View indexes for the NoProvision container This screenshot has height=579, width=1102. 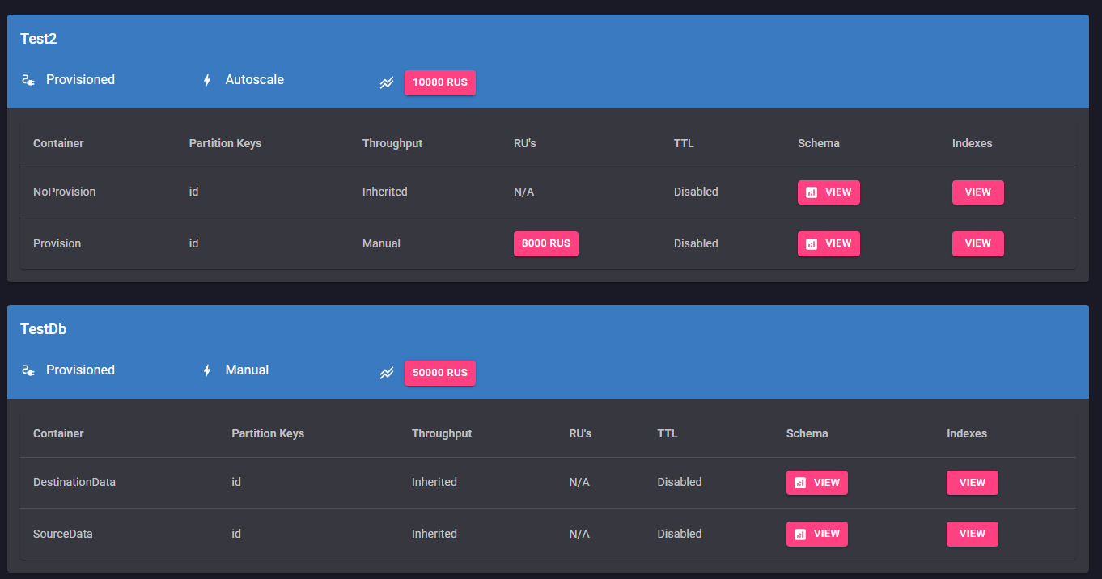(x=977, y=192)
